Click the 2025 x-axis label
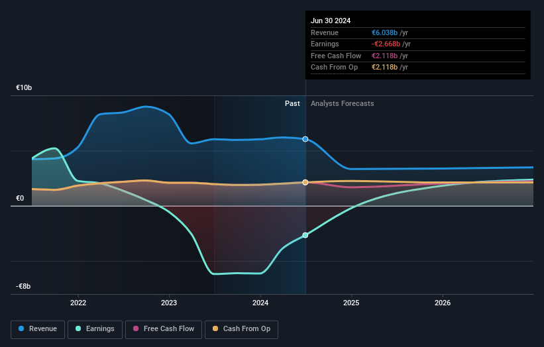 pyautogui.click(x=351, y=303)
